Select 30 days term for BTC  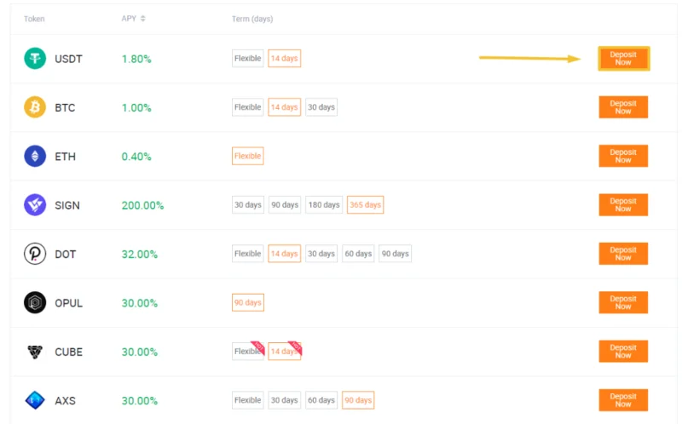click(x=321, y=107)
